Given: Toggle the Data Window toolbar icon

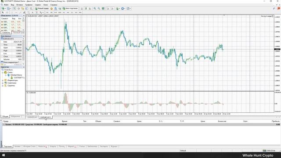Looking at the screenshot, I should coord(18,8).
